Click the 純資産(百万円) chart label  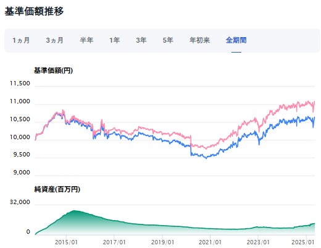(57, 189)
